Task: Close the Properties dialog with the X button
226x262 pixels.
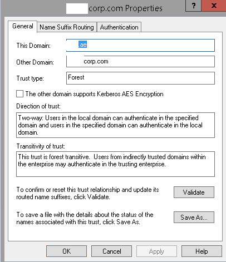Action: [x=214, y=6]
